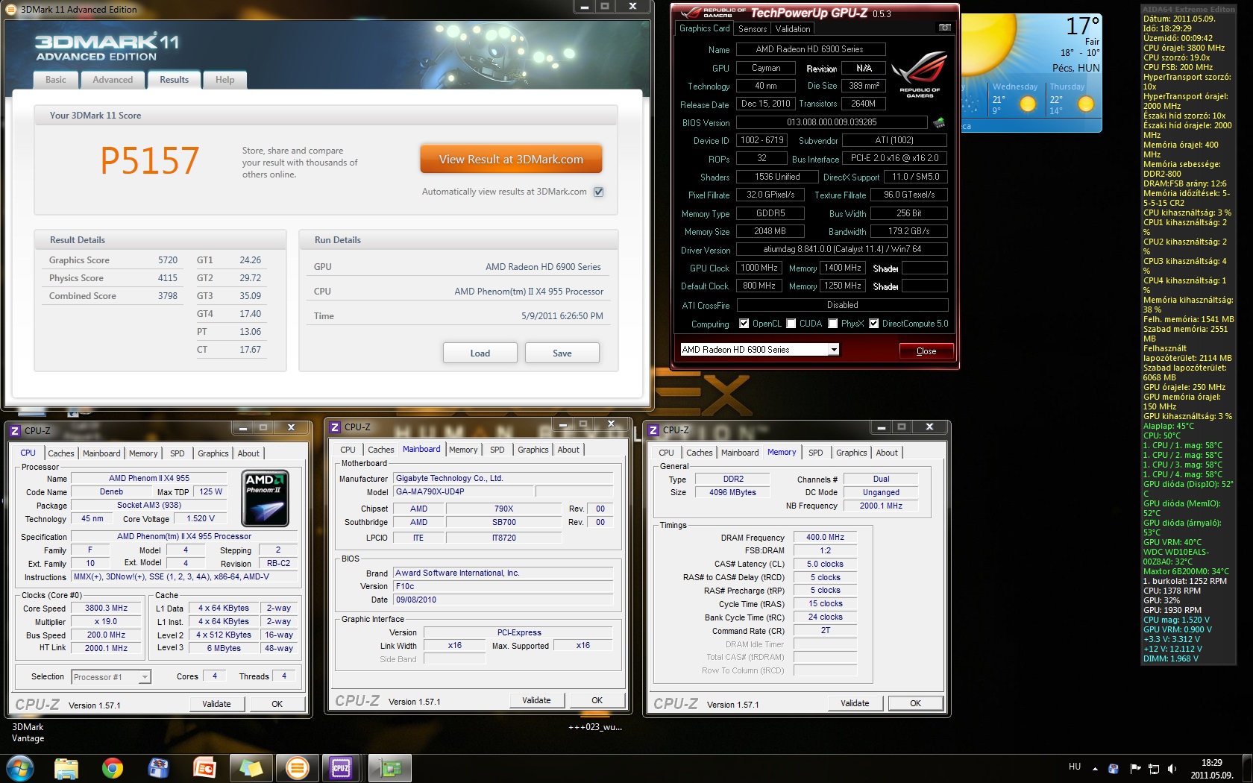Click the Close button in GPU-Z

[926, 350]
